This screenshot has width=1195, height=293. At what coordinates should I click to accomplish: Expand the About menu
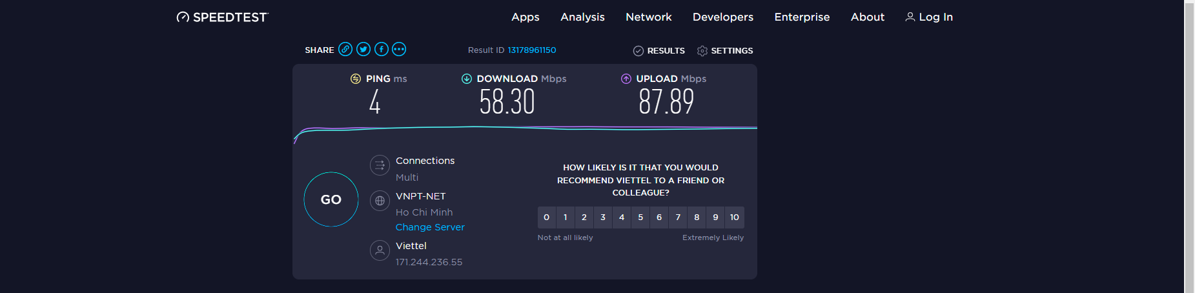(867, 17)
